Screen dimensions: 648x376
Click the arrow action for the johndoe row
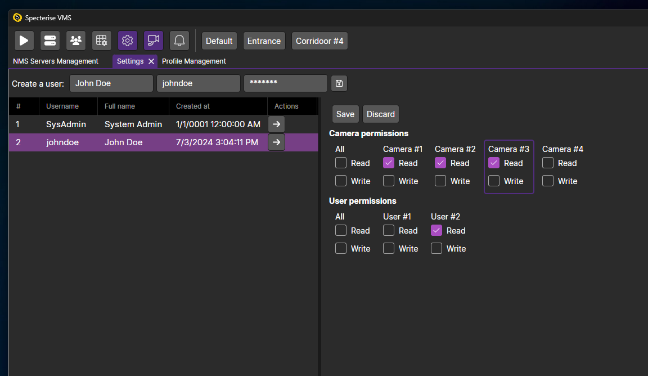(277, 142)
